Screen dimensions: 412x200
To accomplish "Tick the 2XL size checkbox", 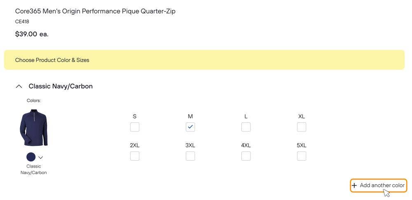I will pyautogui.click(x=135, y=156).
